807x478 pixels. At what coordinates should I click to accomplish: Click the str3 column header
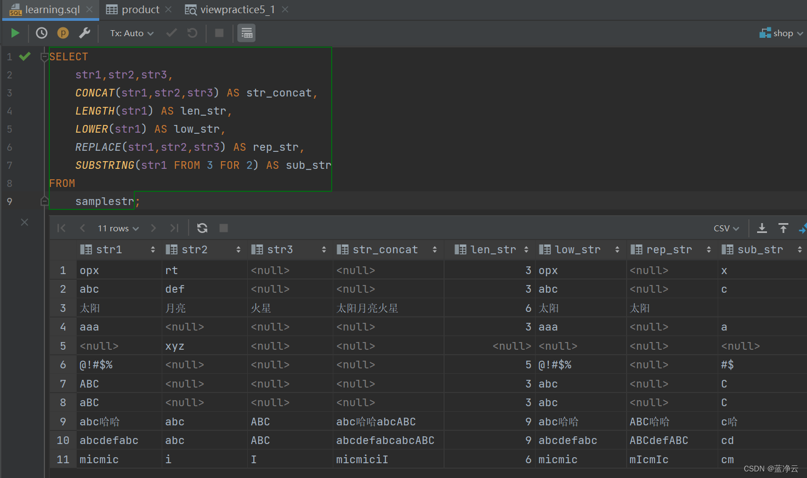click(x=289, y=249)
